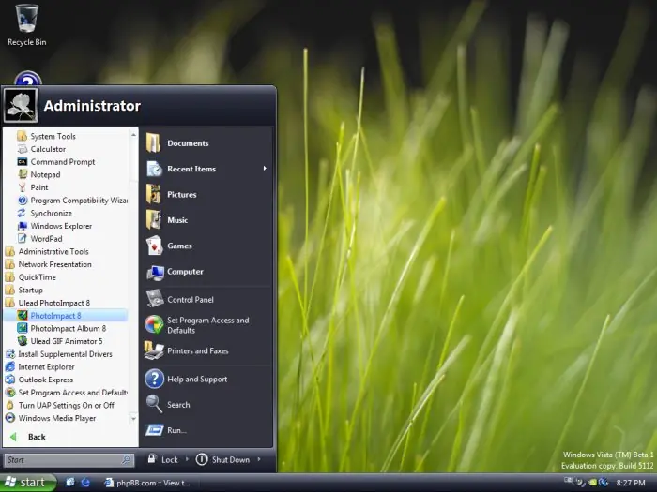The height and width of the screenshot is (492, 657).
Task: Select Documents in the right pane
Action: coord(187,143)
